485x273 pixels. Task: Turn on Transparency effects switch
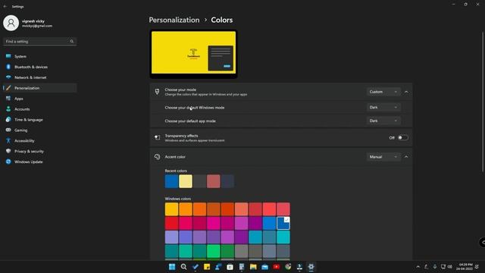(402, 138)
